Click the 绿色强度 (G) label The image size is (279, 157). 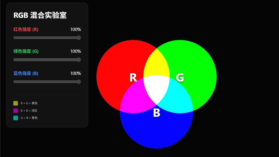pyautogui.click(x=26, y=51)
